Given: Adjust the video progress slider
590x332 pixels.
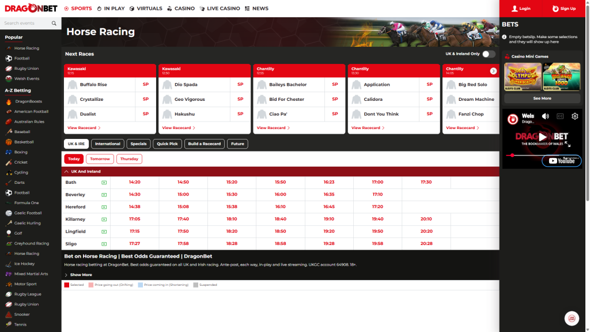Looking at the screenshot, I should click(512, 155).
